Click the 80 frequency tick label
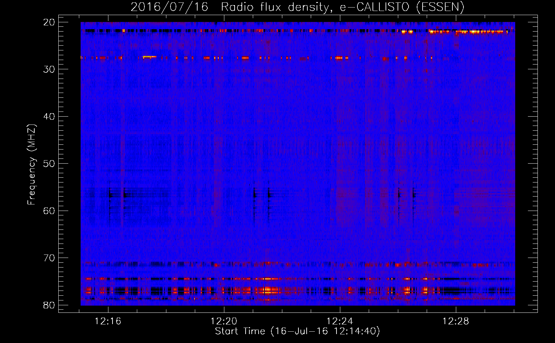Viewport: 555px width, 343px height. click(49, 305)
